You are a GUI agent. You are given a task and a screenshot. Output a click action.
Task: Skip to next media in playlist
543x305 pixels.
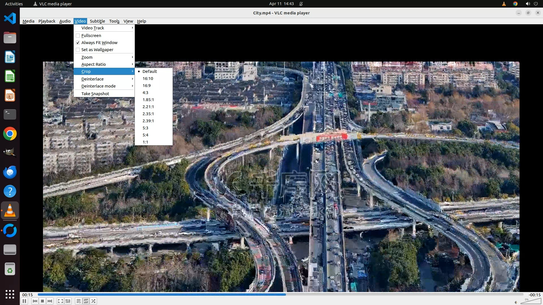pyautogui.click(x=50, y=301)
